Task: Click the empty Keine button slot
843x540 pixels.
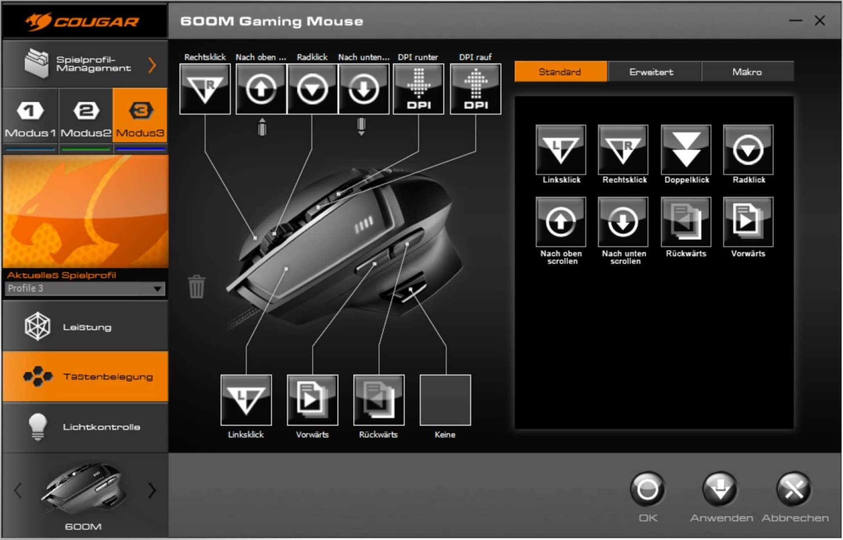Action: [445, 400]
